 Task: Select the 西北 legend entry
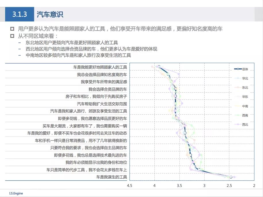tap(241, 124)
